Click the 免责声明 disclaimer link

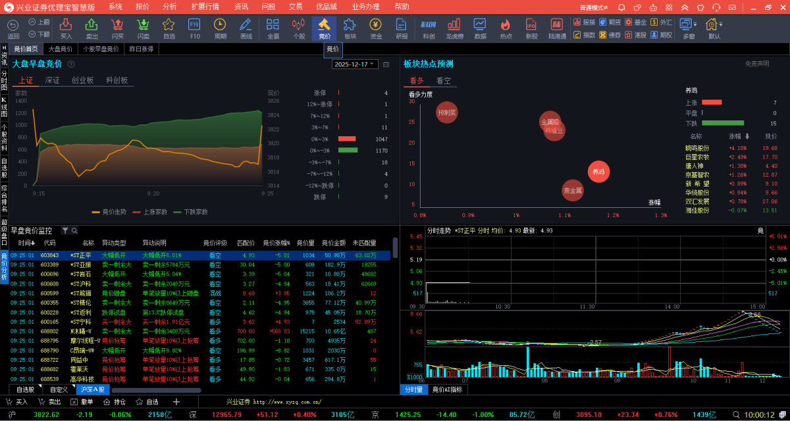point(756,64)
